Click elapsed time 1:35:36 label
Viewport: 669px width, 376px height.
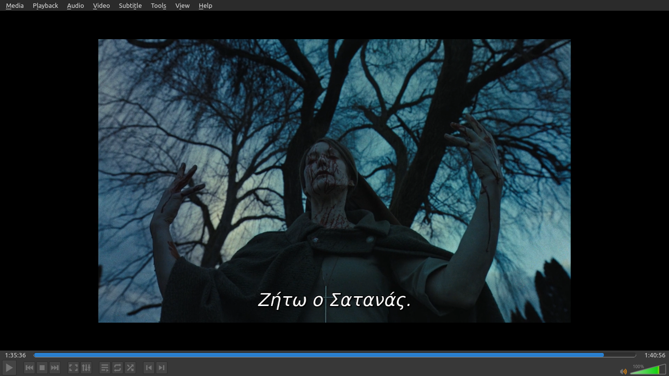click(x=15, y=355)
